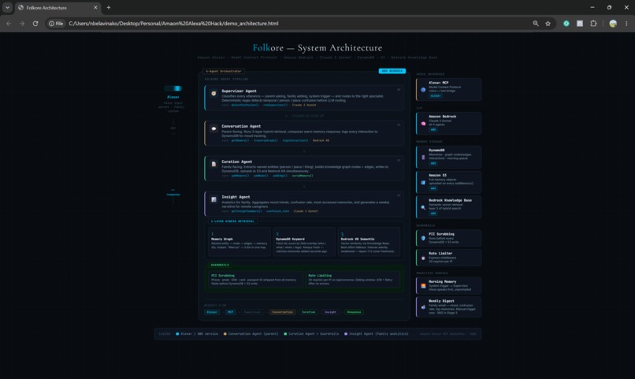Image resolution: width=635 pixels, height=379 pixels.
Task: Click the Conversation Agent title text
Action: [241, 126]
